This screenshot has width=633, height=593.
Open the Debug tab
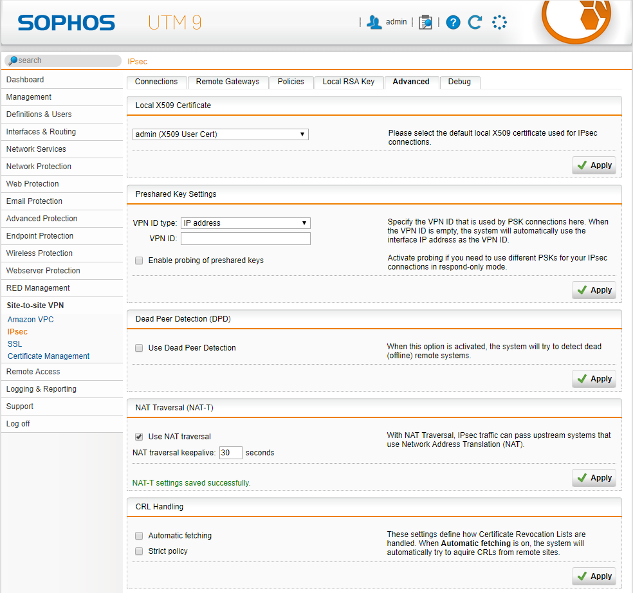coord(459,82)
